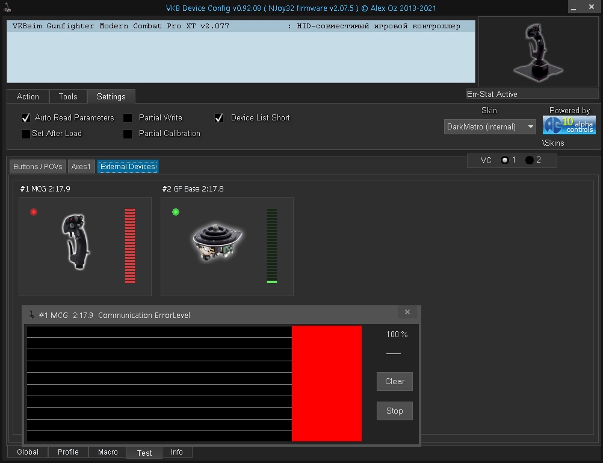Open the Global bottom tab
Viewport: 603px width, 463px height.
point(28,452)
